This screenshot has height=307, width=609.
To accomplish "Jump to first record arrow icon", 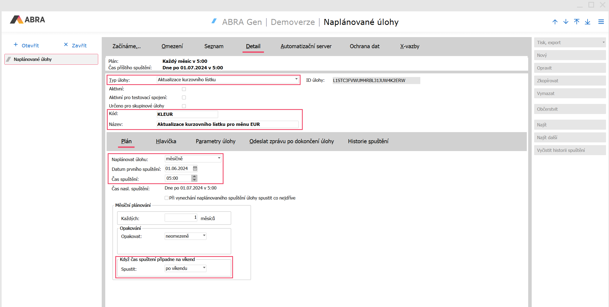I will coord(576,22).
